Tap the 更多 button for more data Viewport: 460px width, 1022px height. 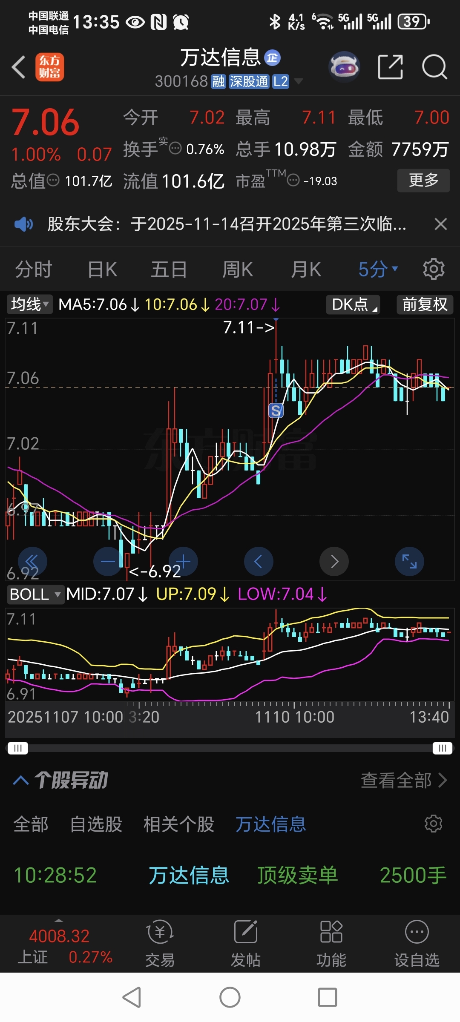click(x=424, y=180)
